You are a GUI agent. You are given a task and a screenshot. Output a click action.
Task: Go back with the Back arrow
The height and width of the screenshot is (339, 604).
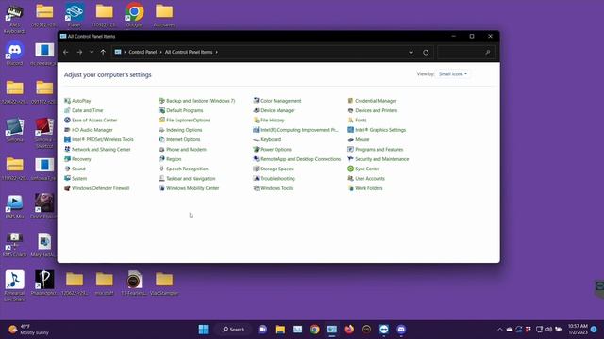tap(66, 53)
